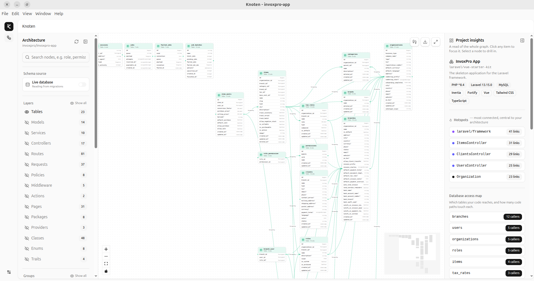Focus the Search nodes input

(56, 57)
